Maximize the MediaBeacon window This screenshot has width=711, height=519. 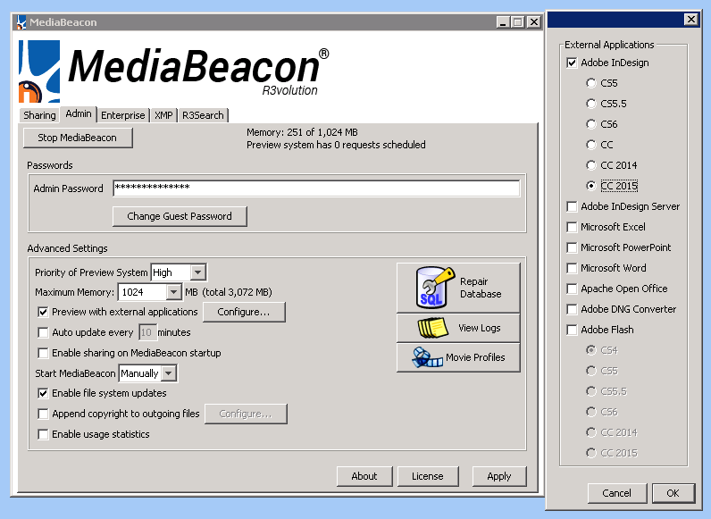517,21
